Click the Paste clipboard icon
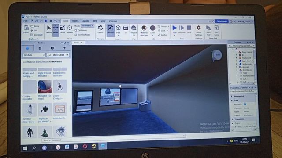282x158 pixels. point(26,29)
